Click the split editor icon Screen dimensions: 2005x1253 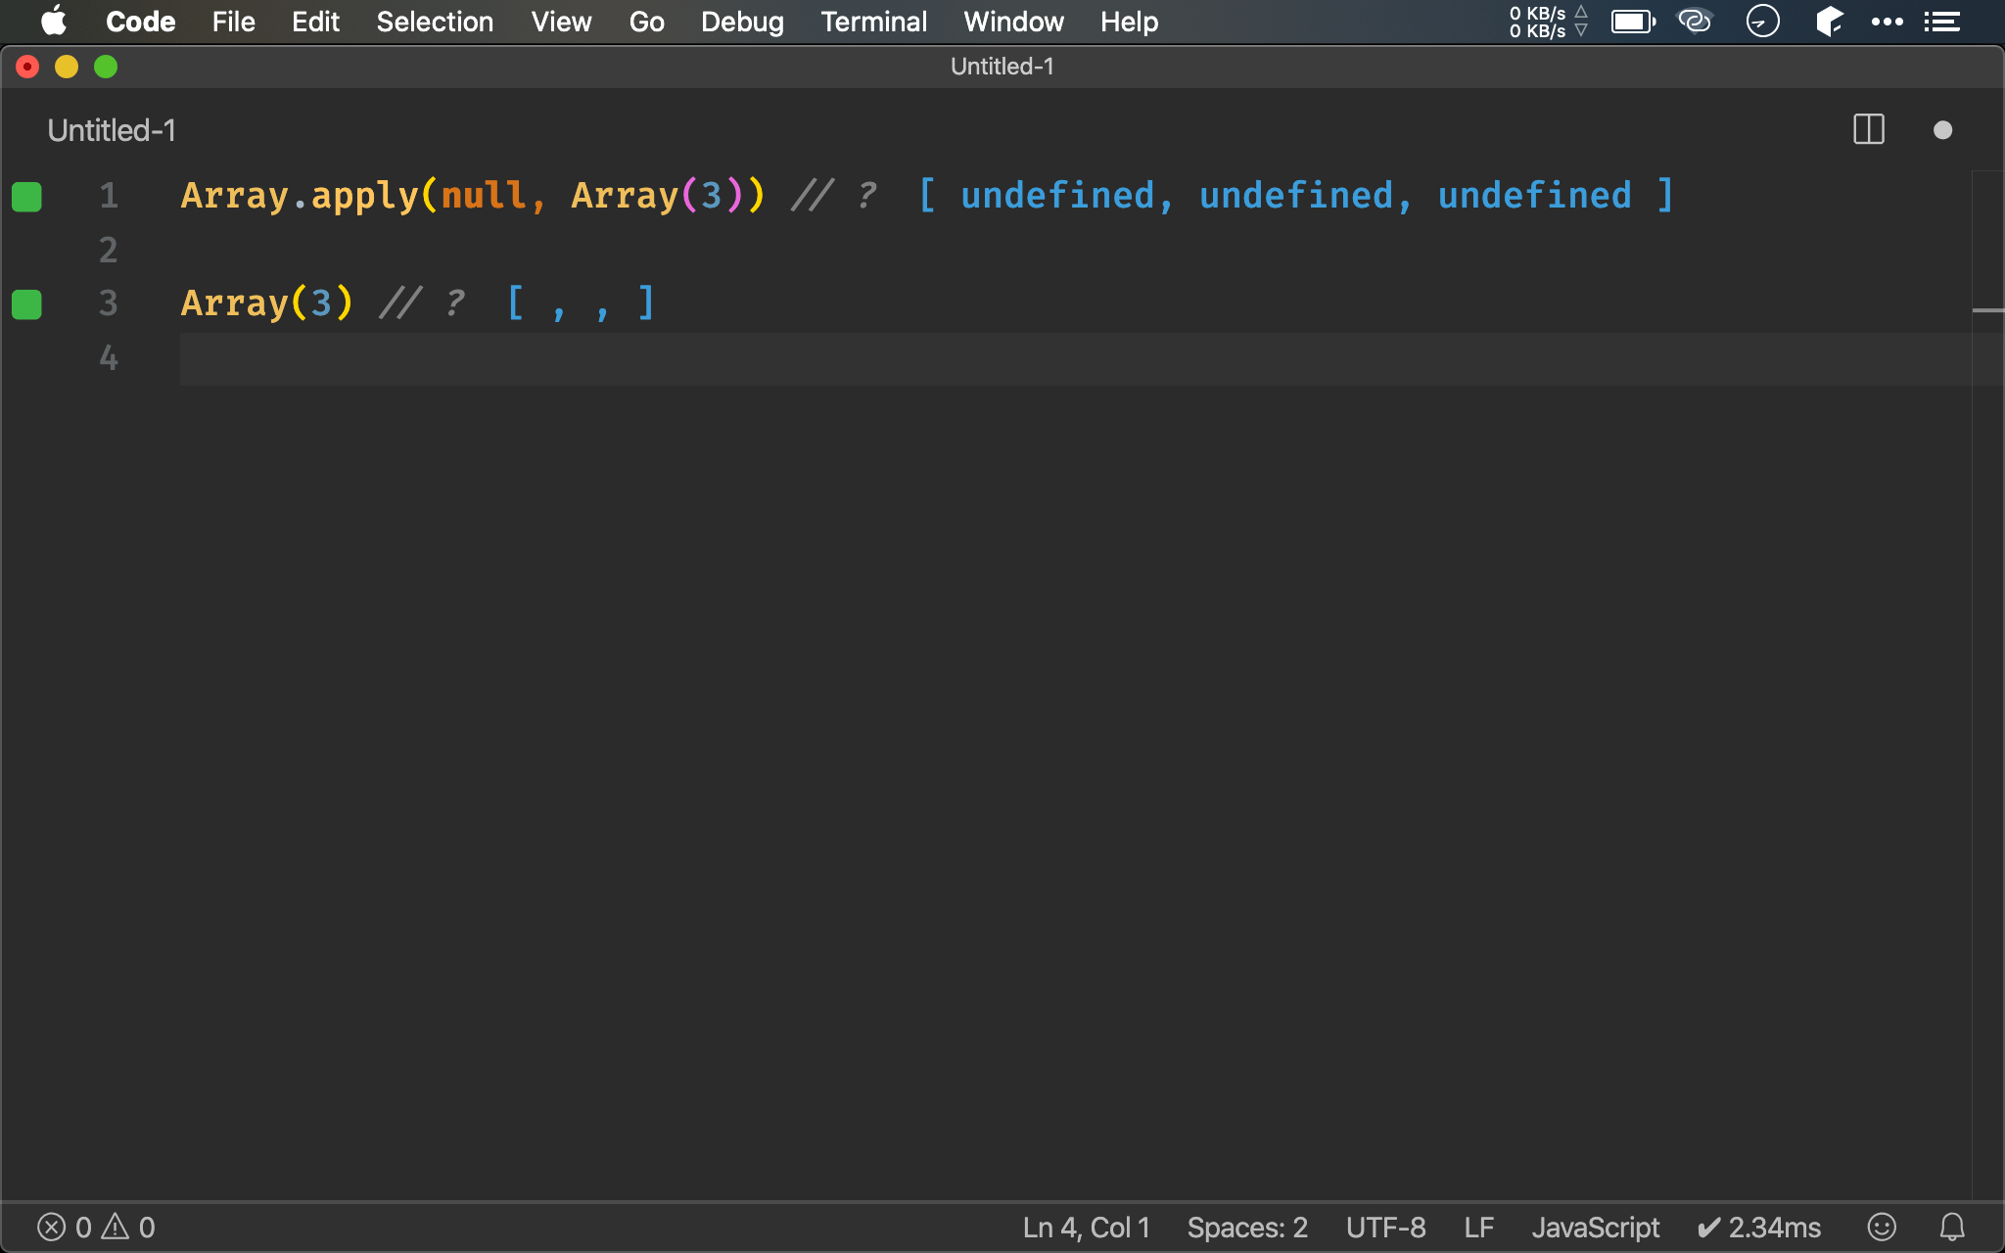click(1868, 129)
